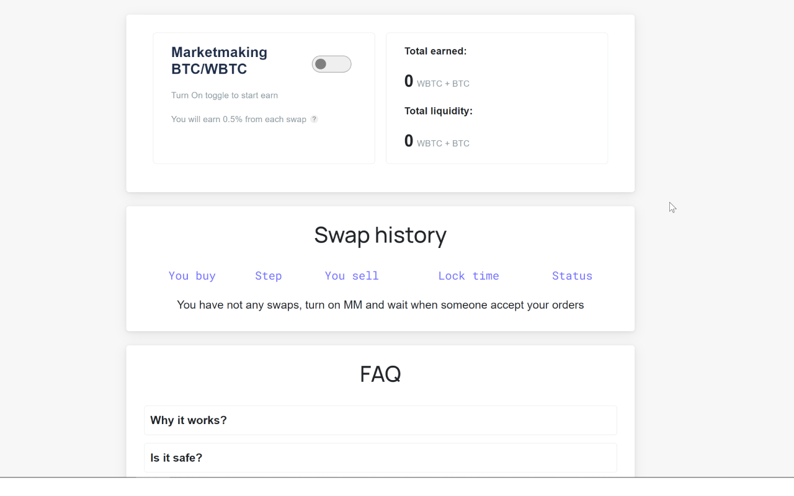Click the no-swaps notice under the history table
Image resolution: width=794 pixels, height=496 pixels.
[x=380, y=304]
